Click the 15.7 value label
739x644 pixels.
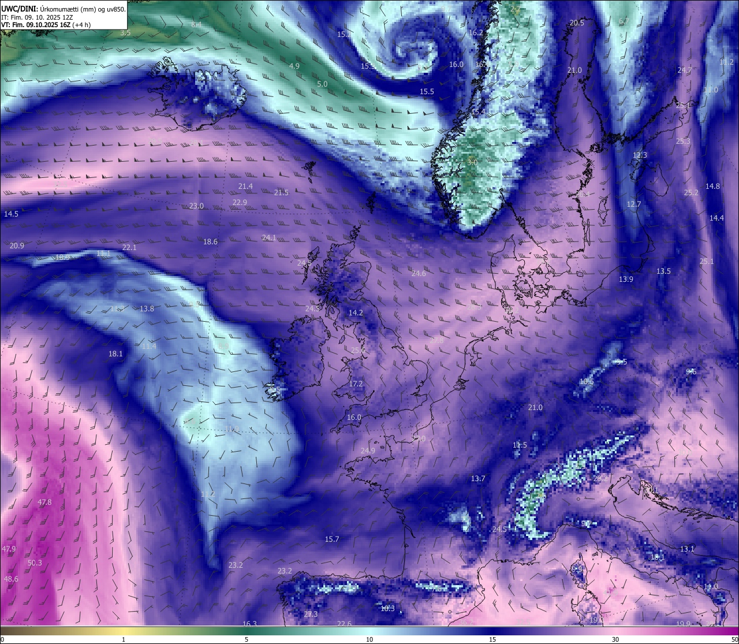(332, 539)
